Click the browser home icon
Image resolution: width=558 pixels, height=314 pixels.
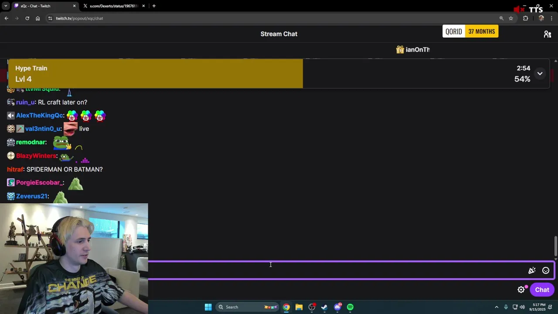37,18
